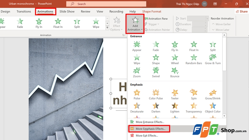Screen dimensions: 249x140
Task: Open the Help tab
Action: click(133, 12)
